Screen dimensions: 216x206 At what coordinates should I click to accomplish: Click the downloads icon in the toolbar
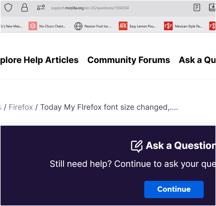pyautogui.click(x=212, y=8)
